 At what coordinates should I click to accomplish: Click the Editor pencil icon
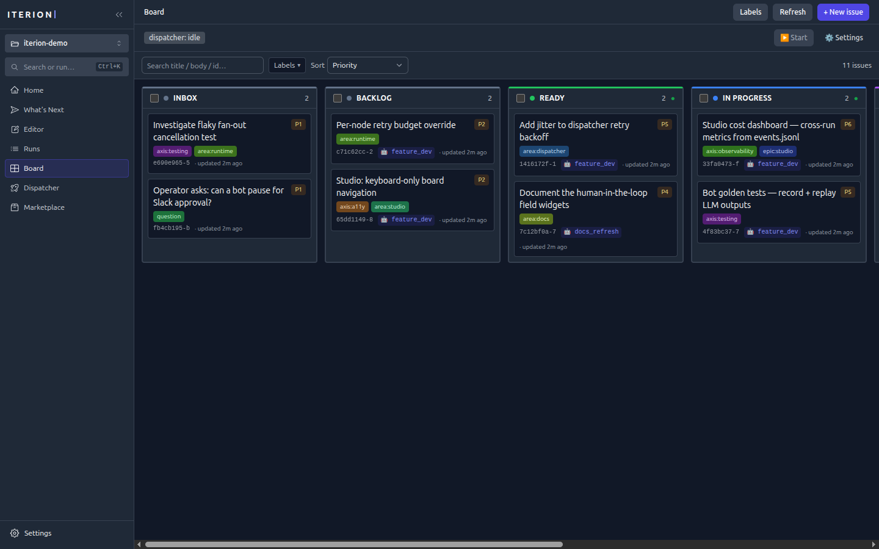coord(15,129)
